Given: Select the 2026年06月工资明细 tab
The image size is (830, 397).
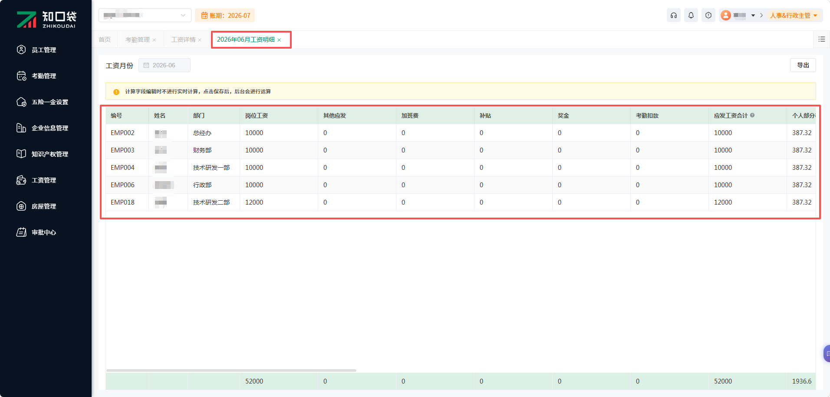Looking at the screenshot, I should click(246, 40).
